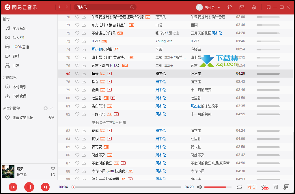Seek in the playback progress bar
Image resolution: width=295 pixels, height=194 pixels.
click(126, 187)
